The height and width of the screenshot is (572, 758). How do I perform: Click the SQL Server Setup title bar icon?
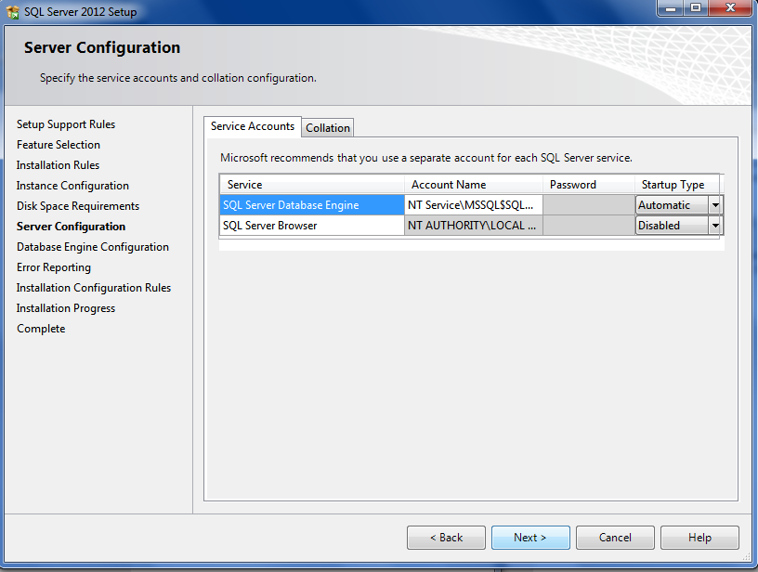[x=13, y=11]
